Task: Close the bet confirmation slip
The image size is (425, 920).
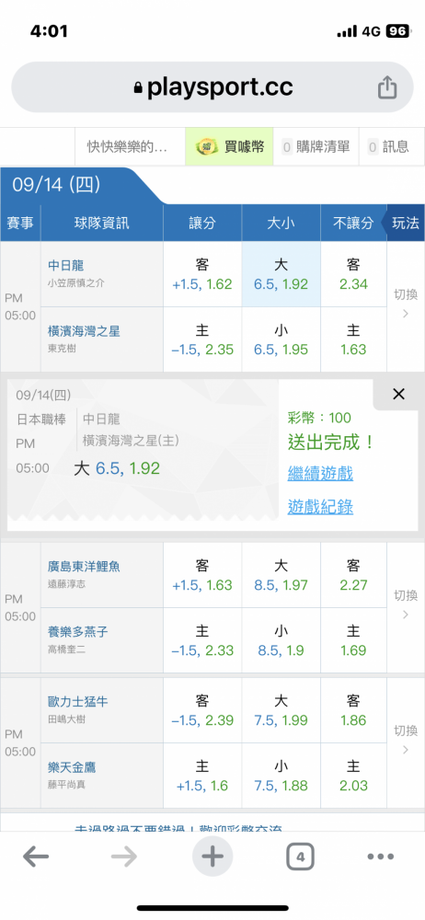Action: (x=398, y=395)
